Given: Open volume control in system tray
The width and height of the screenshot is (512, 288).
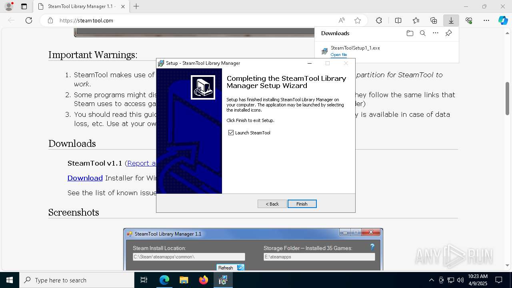Looking at the screenshot, I should click(460, 280).
